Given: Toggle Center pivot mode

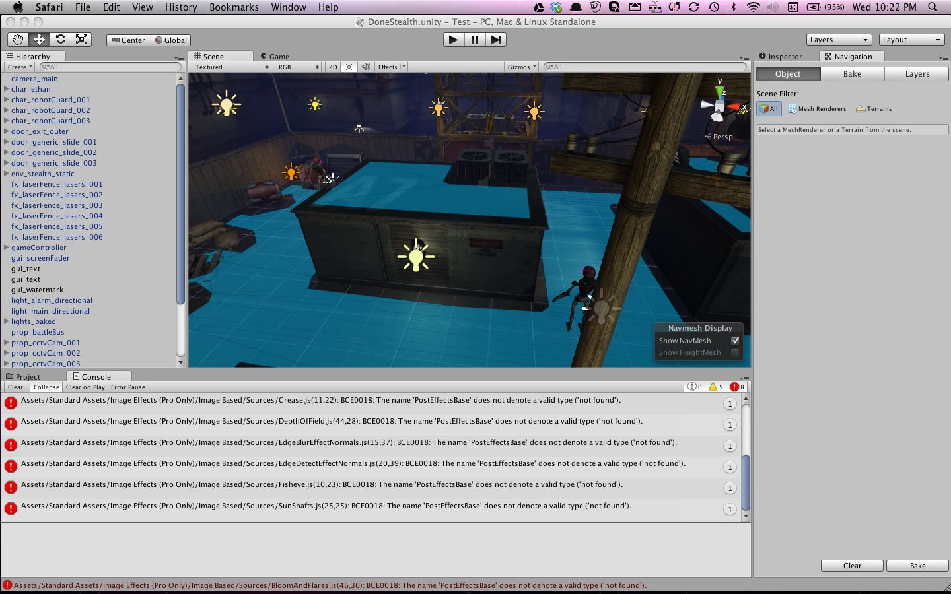Looking at the screenshot, I should point(128,40).
